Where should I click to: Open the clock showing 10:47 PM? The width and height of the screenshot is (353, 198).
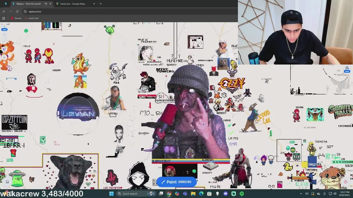coord(344,194)
